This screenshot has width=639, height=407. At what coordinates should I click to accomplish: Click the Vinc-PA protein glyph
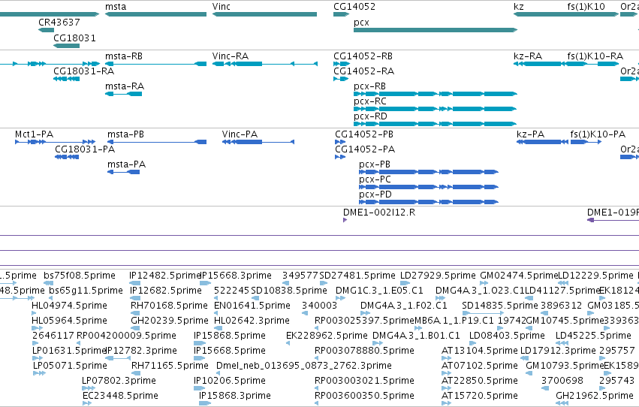coord(258,142)
